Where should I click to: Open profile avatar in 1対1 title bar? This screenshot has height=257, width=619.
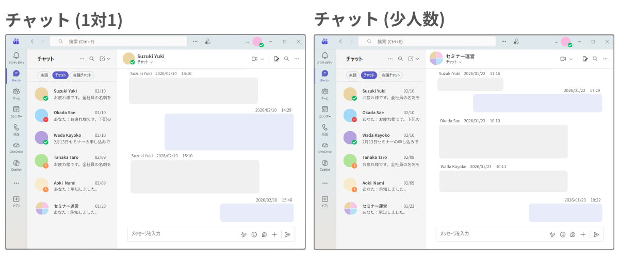[257, 42]
